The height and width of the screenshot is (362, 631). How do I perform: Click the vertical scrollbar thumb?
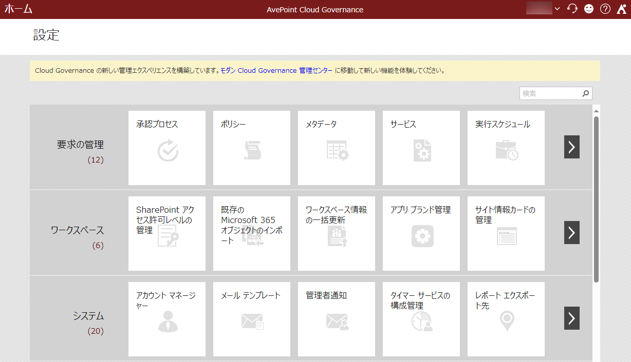(x=596, y=199)
